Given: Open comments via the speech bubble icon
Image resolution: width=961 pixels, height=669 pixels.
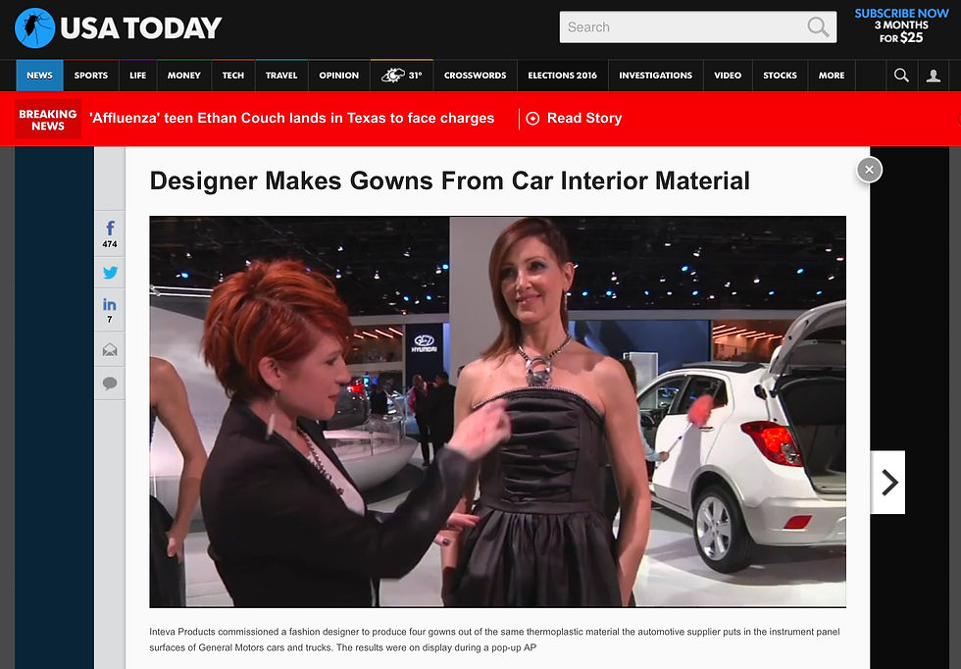Looking at the screenshot, I should (x=109, y=384).
